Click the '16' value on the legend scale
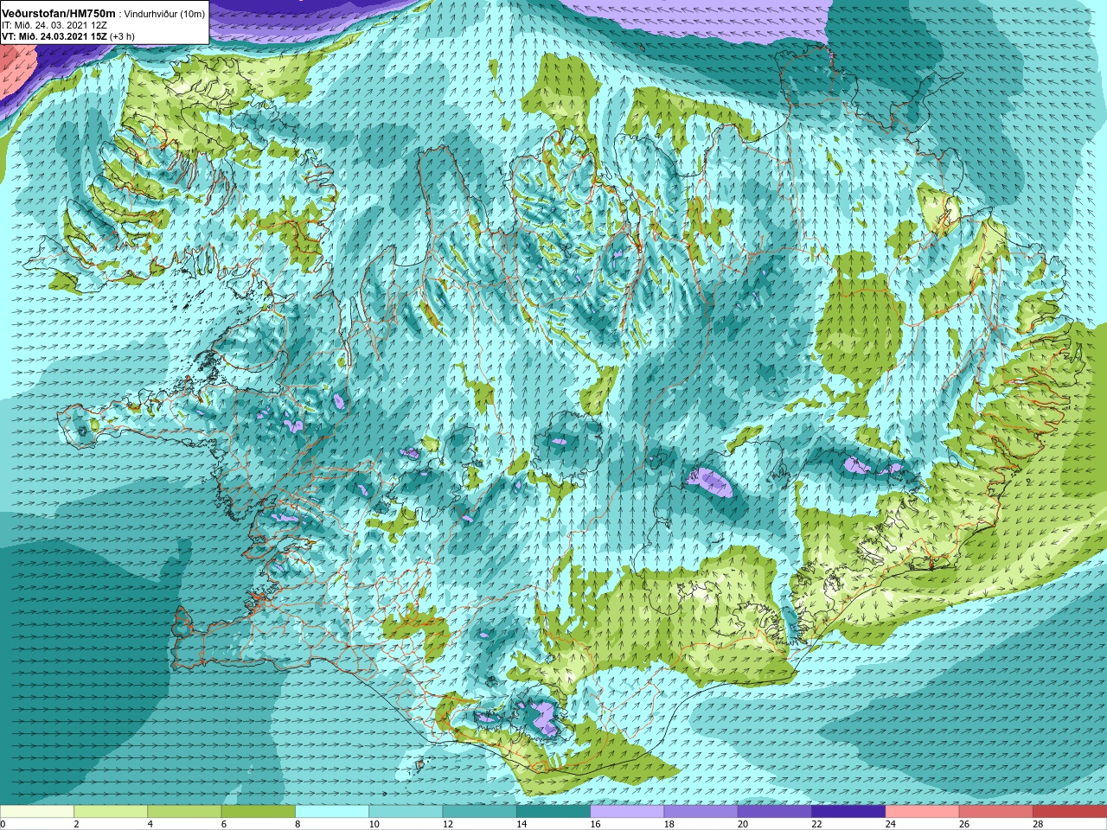This screenshot has height=830, width=1107. (597, 824)
